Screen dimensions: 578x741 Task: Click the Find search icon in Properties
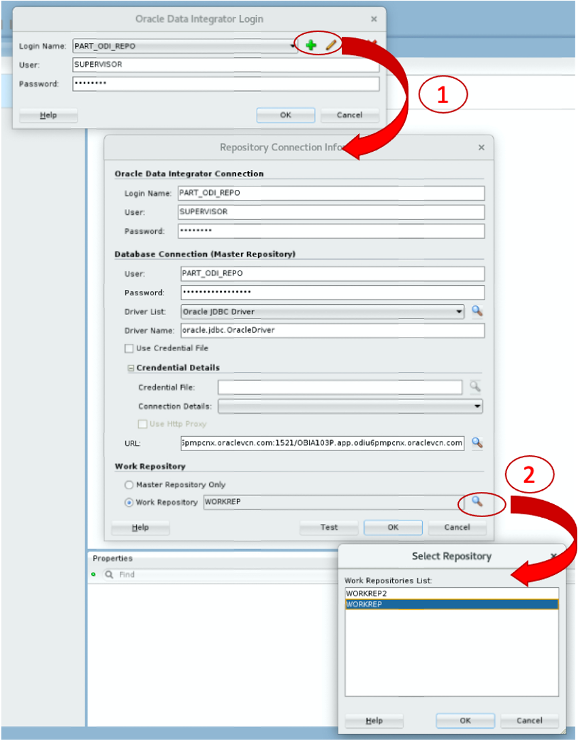click(109, 575)
